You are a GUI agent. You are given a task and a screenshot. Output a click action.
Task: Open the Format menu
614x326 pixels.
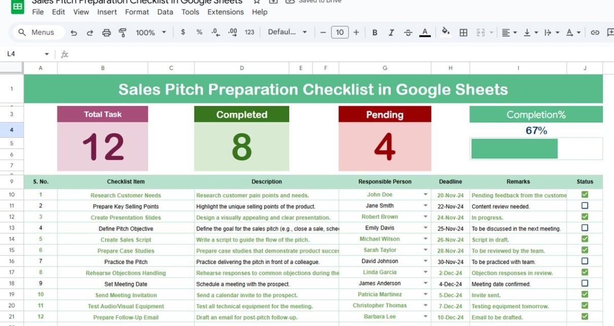tap(137, 12)
